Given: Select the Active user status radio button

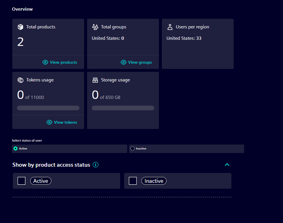Looking at the screenshot, I should click(15, 148).
